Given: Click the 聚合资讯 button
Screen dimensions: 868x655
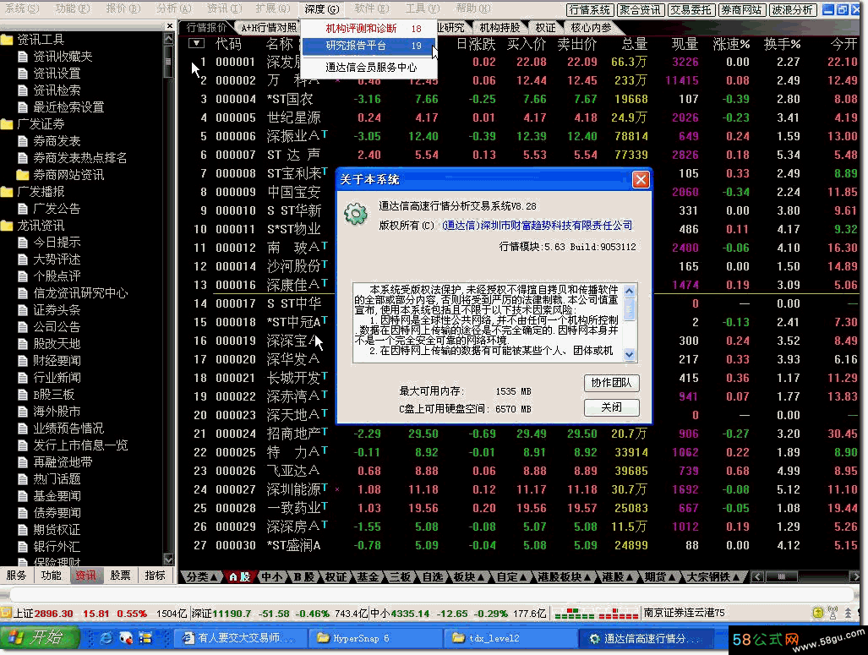Looking at the screenshot, I should (x=639, y=9).
